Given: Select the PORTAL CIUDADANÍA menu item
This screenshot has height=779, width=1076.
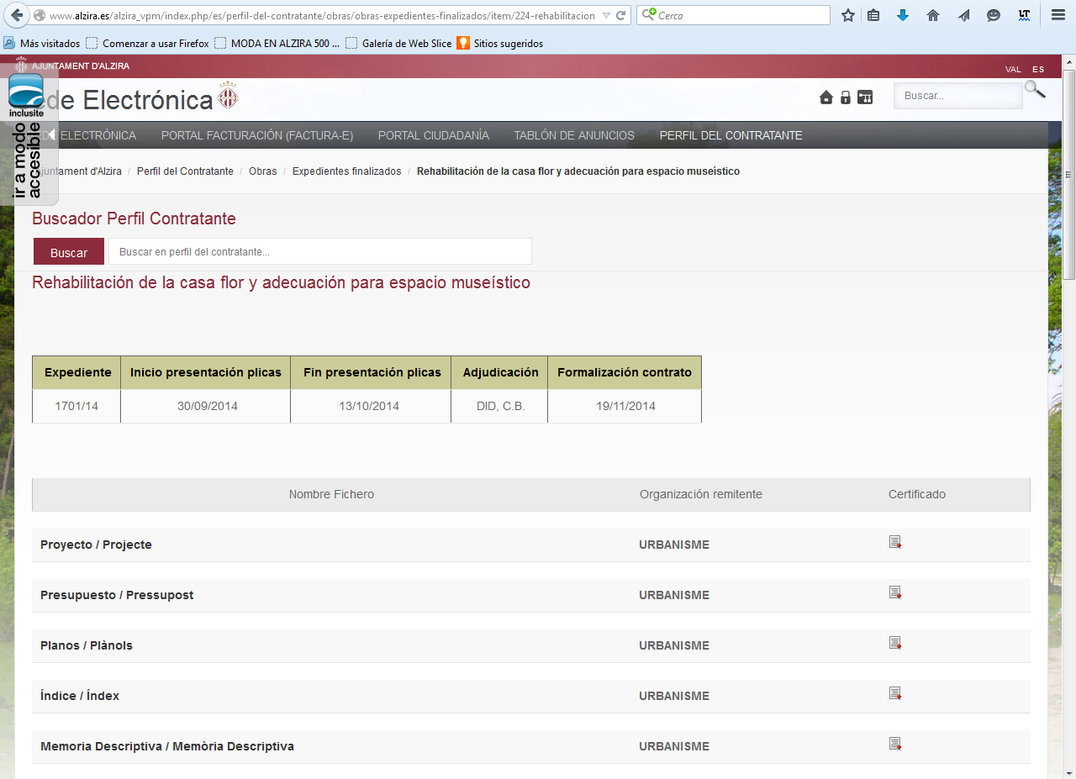Looking at the screenshot, I should (x=434, y=134).
